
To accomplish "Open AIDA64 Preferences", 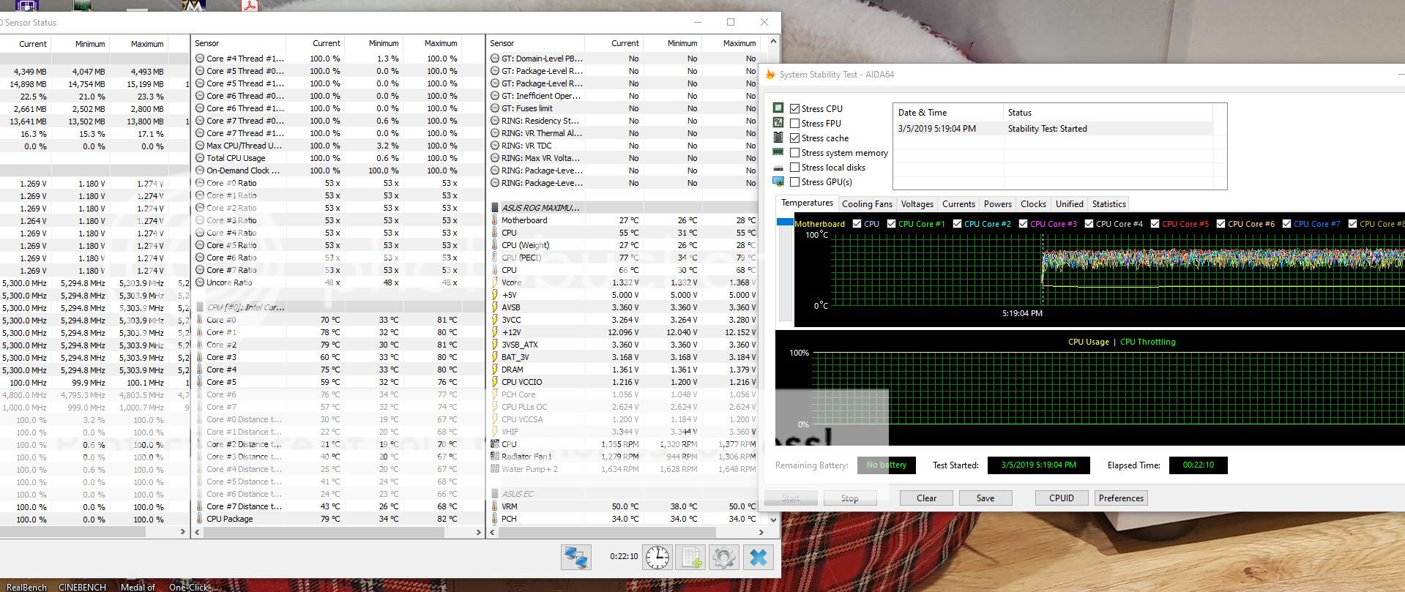I will [1121, 498].
